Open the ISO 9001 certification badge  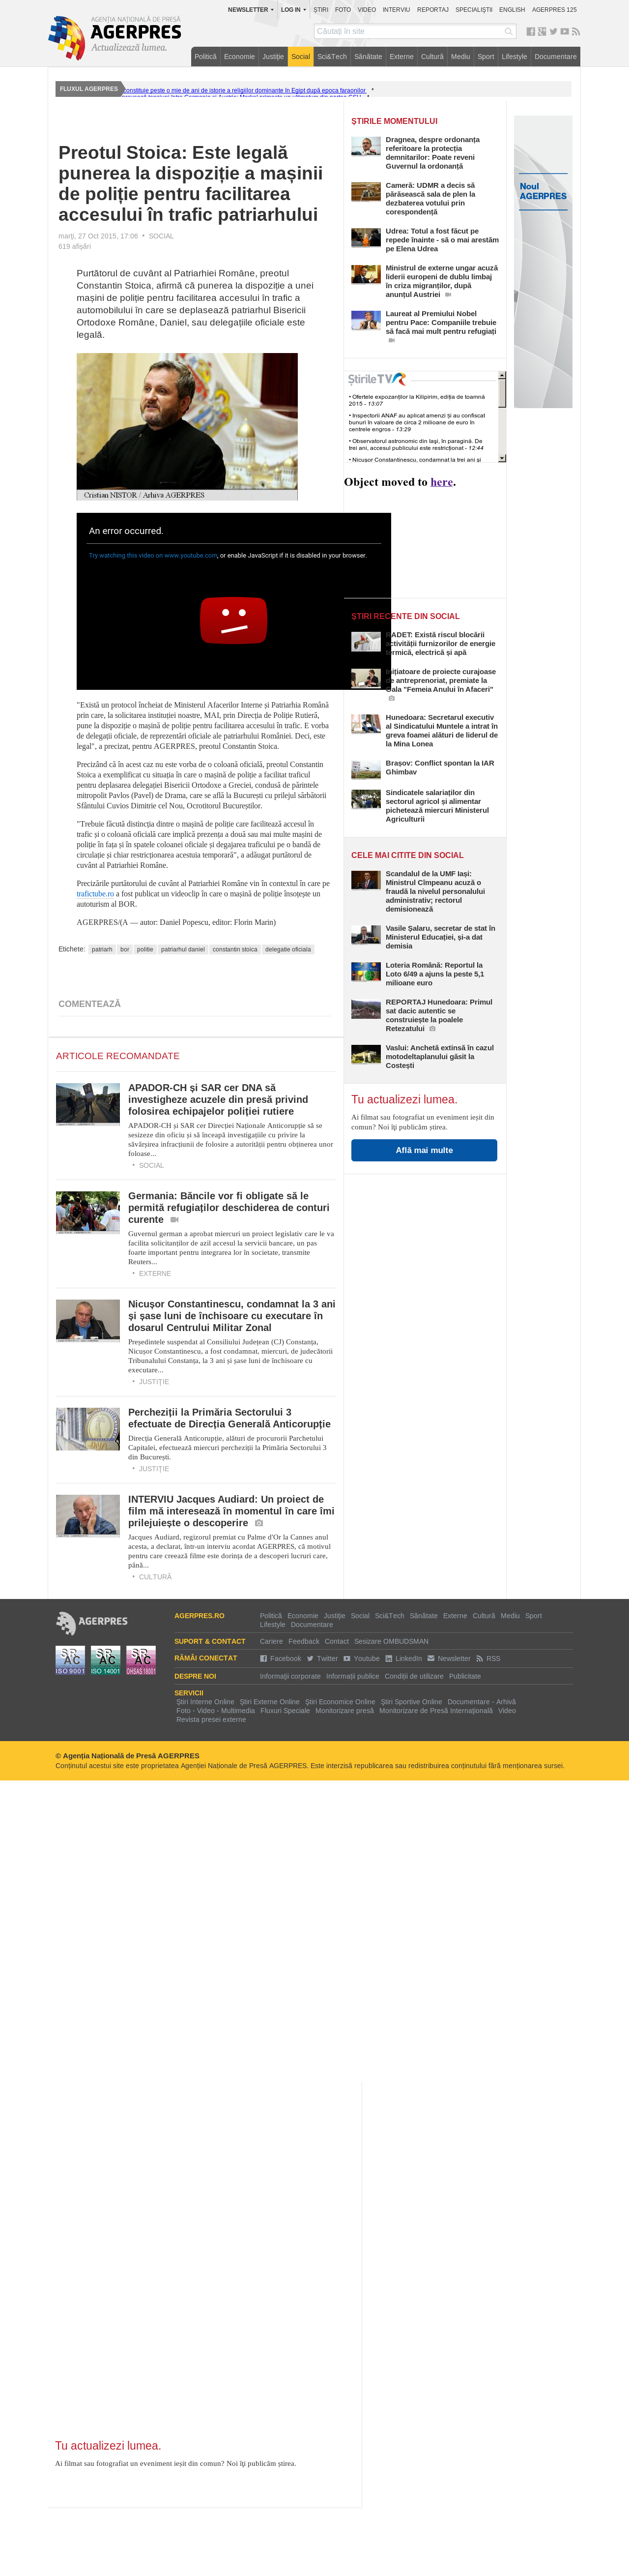pos(70,1660)
